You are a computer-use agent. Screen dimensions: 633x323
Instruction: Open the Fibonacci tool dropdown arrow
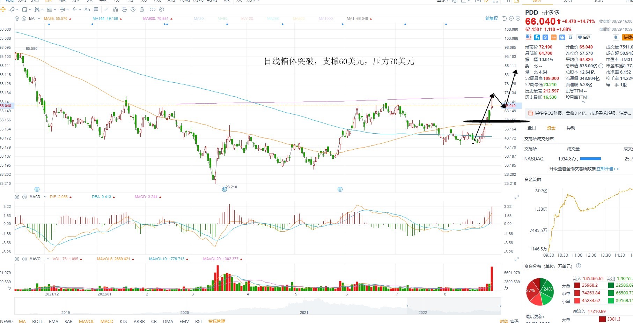[55, 9]
